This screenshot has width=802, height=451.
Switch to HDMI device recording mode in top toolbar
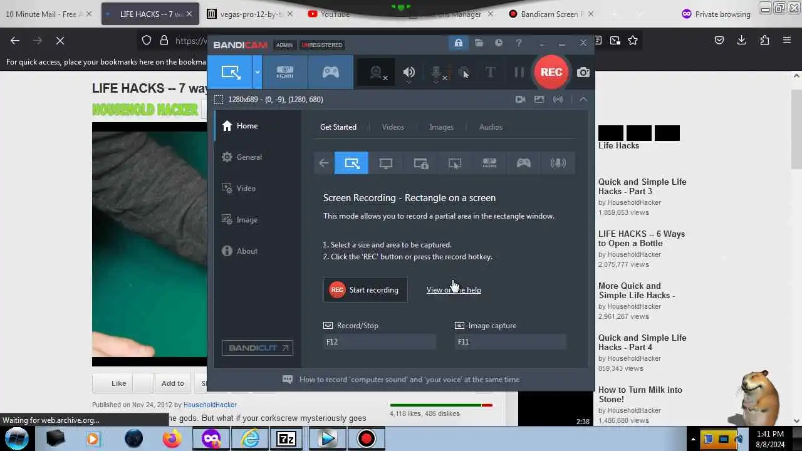(285, 72)
